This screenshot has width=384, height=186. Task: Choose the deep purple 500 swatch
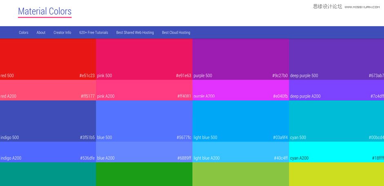(x=337, y=59)
